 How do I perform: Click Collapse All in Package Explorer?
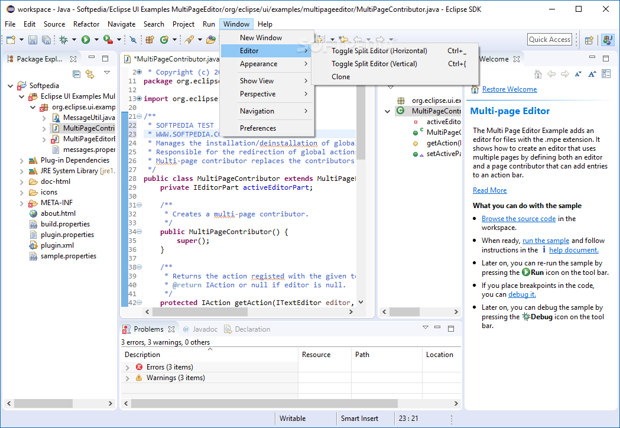tap(77, 74)
